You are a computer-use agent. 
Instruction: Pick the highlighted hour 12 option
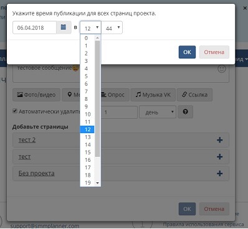click(87, 129)
